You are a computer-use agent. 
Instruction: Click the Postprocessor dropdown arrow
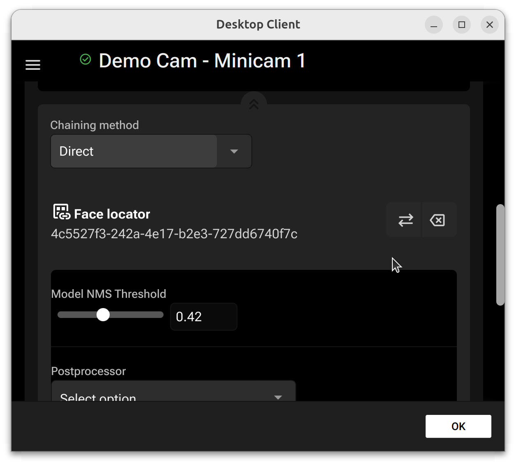pos(278,397)
